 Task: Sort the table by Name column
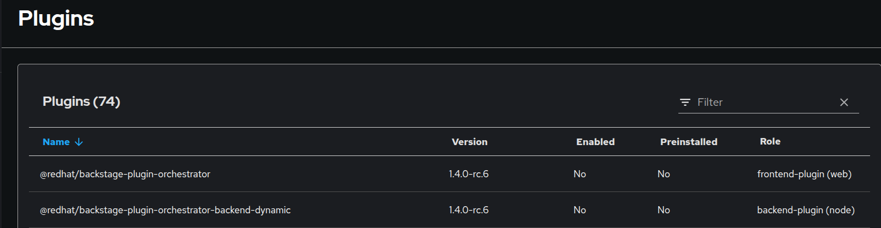56,142
